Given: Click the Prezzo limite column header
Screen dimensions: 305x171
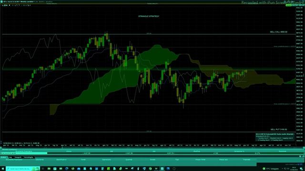Looking at the screenshot, I should [200, 160].
